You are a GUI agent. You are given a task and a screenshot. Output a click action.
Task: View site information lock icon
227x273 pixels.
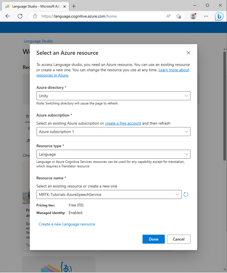[35, 16]
